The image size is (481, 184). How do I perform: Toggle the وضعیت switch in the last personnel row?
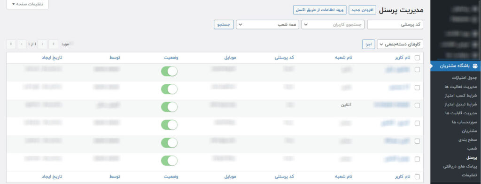169,161
